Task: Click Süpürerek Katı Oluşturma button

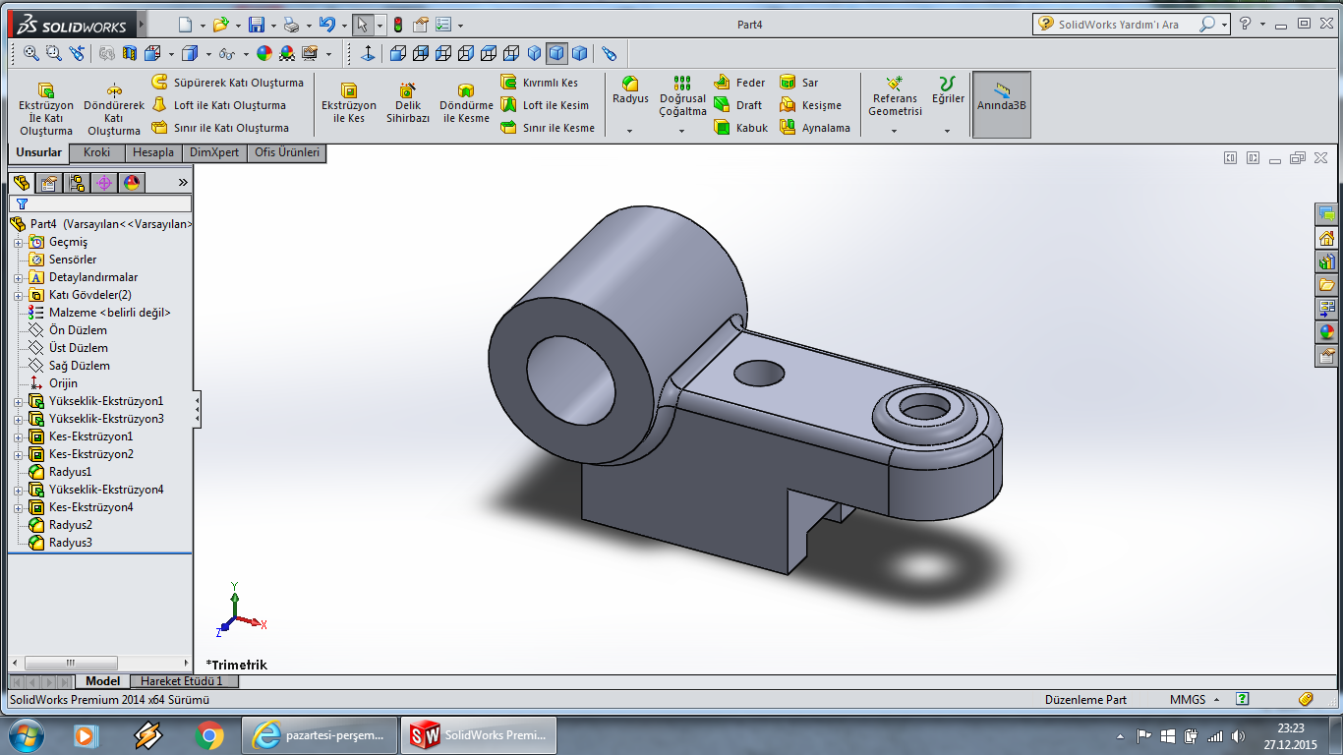Action: click(x=227, y=83)
